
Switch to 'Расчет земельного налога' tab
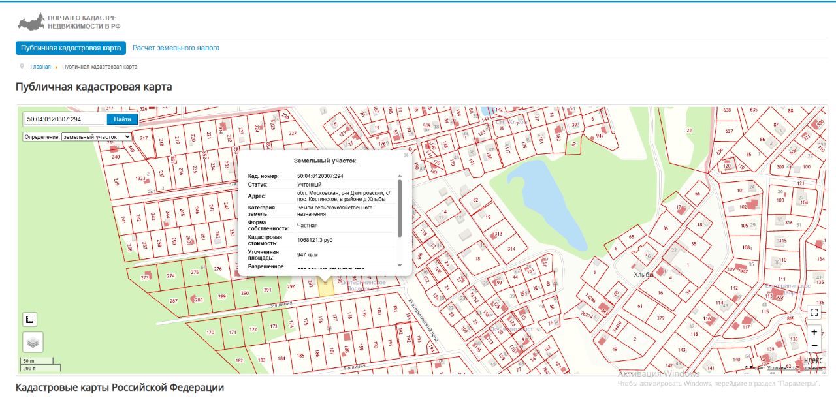click(x=176, y=48)
